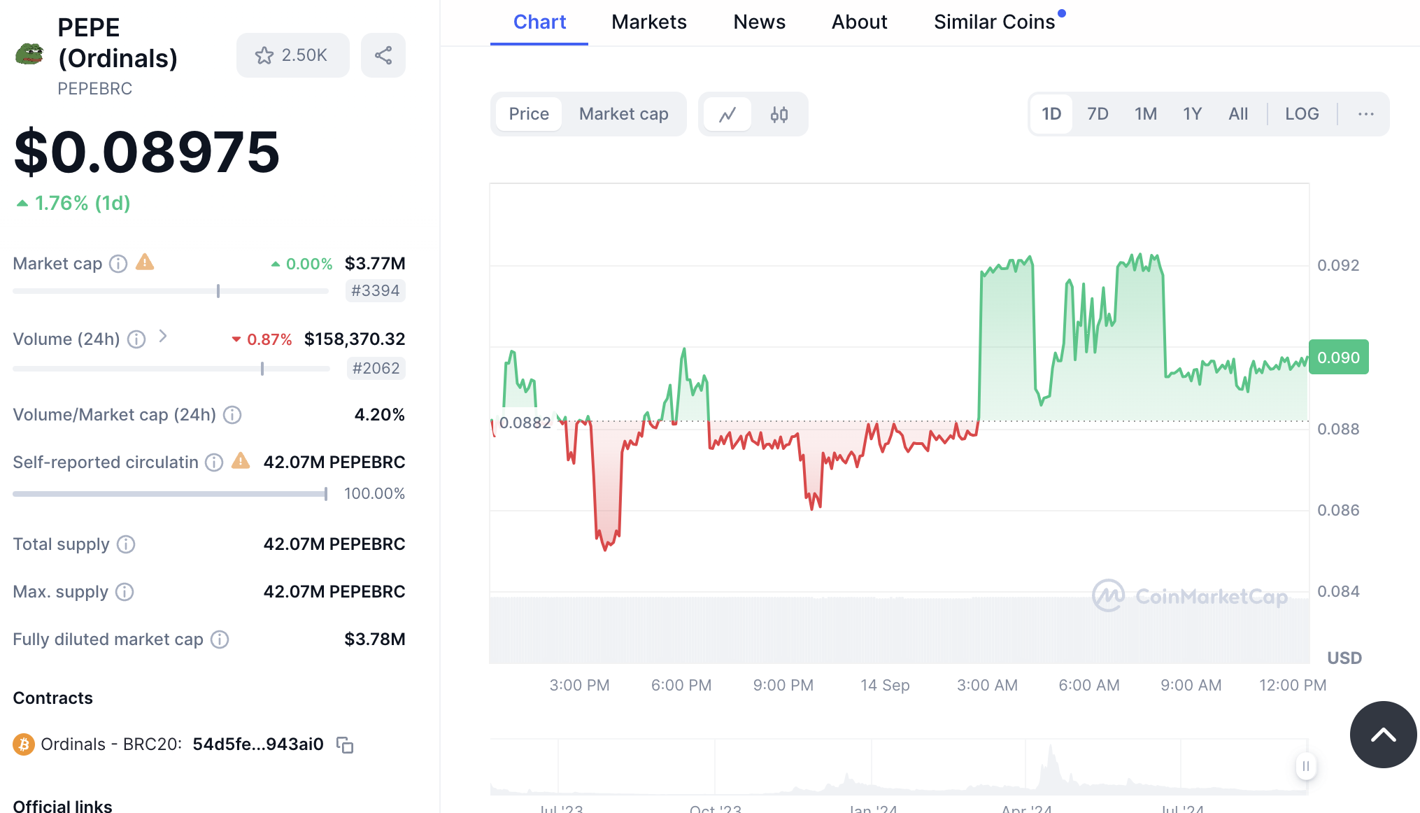
Task: Click the $3.77M market cap value
Action: point(375,264)
